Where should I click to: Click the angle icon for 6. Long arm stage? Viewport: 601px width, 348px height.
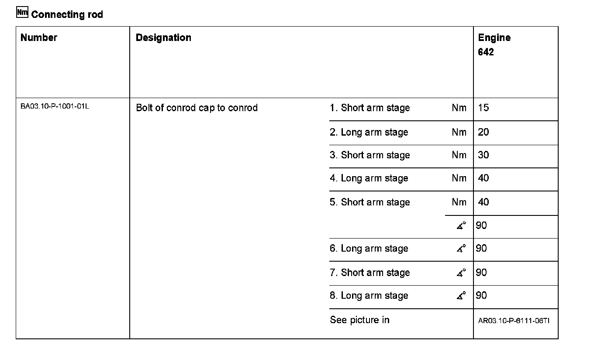pyautogui.click(x=461, y=249)
